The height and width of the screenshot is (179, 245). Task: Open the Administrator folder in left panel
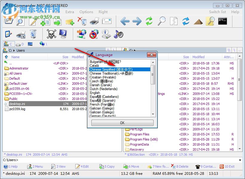pyautogui.click(x=19, y=68)
